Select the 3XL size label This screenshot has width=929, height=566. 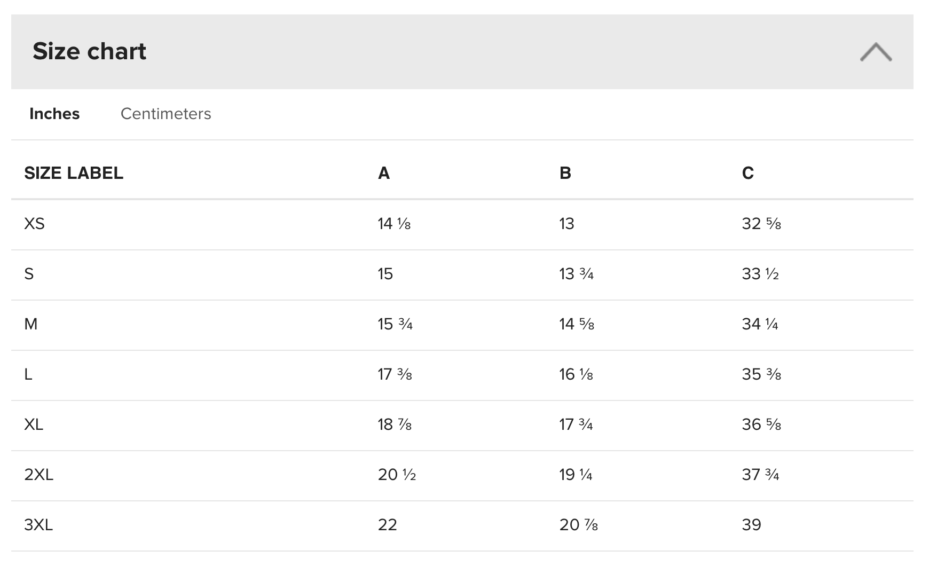[x=38, y=525]
